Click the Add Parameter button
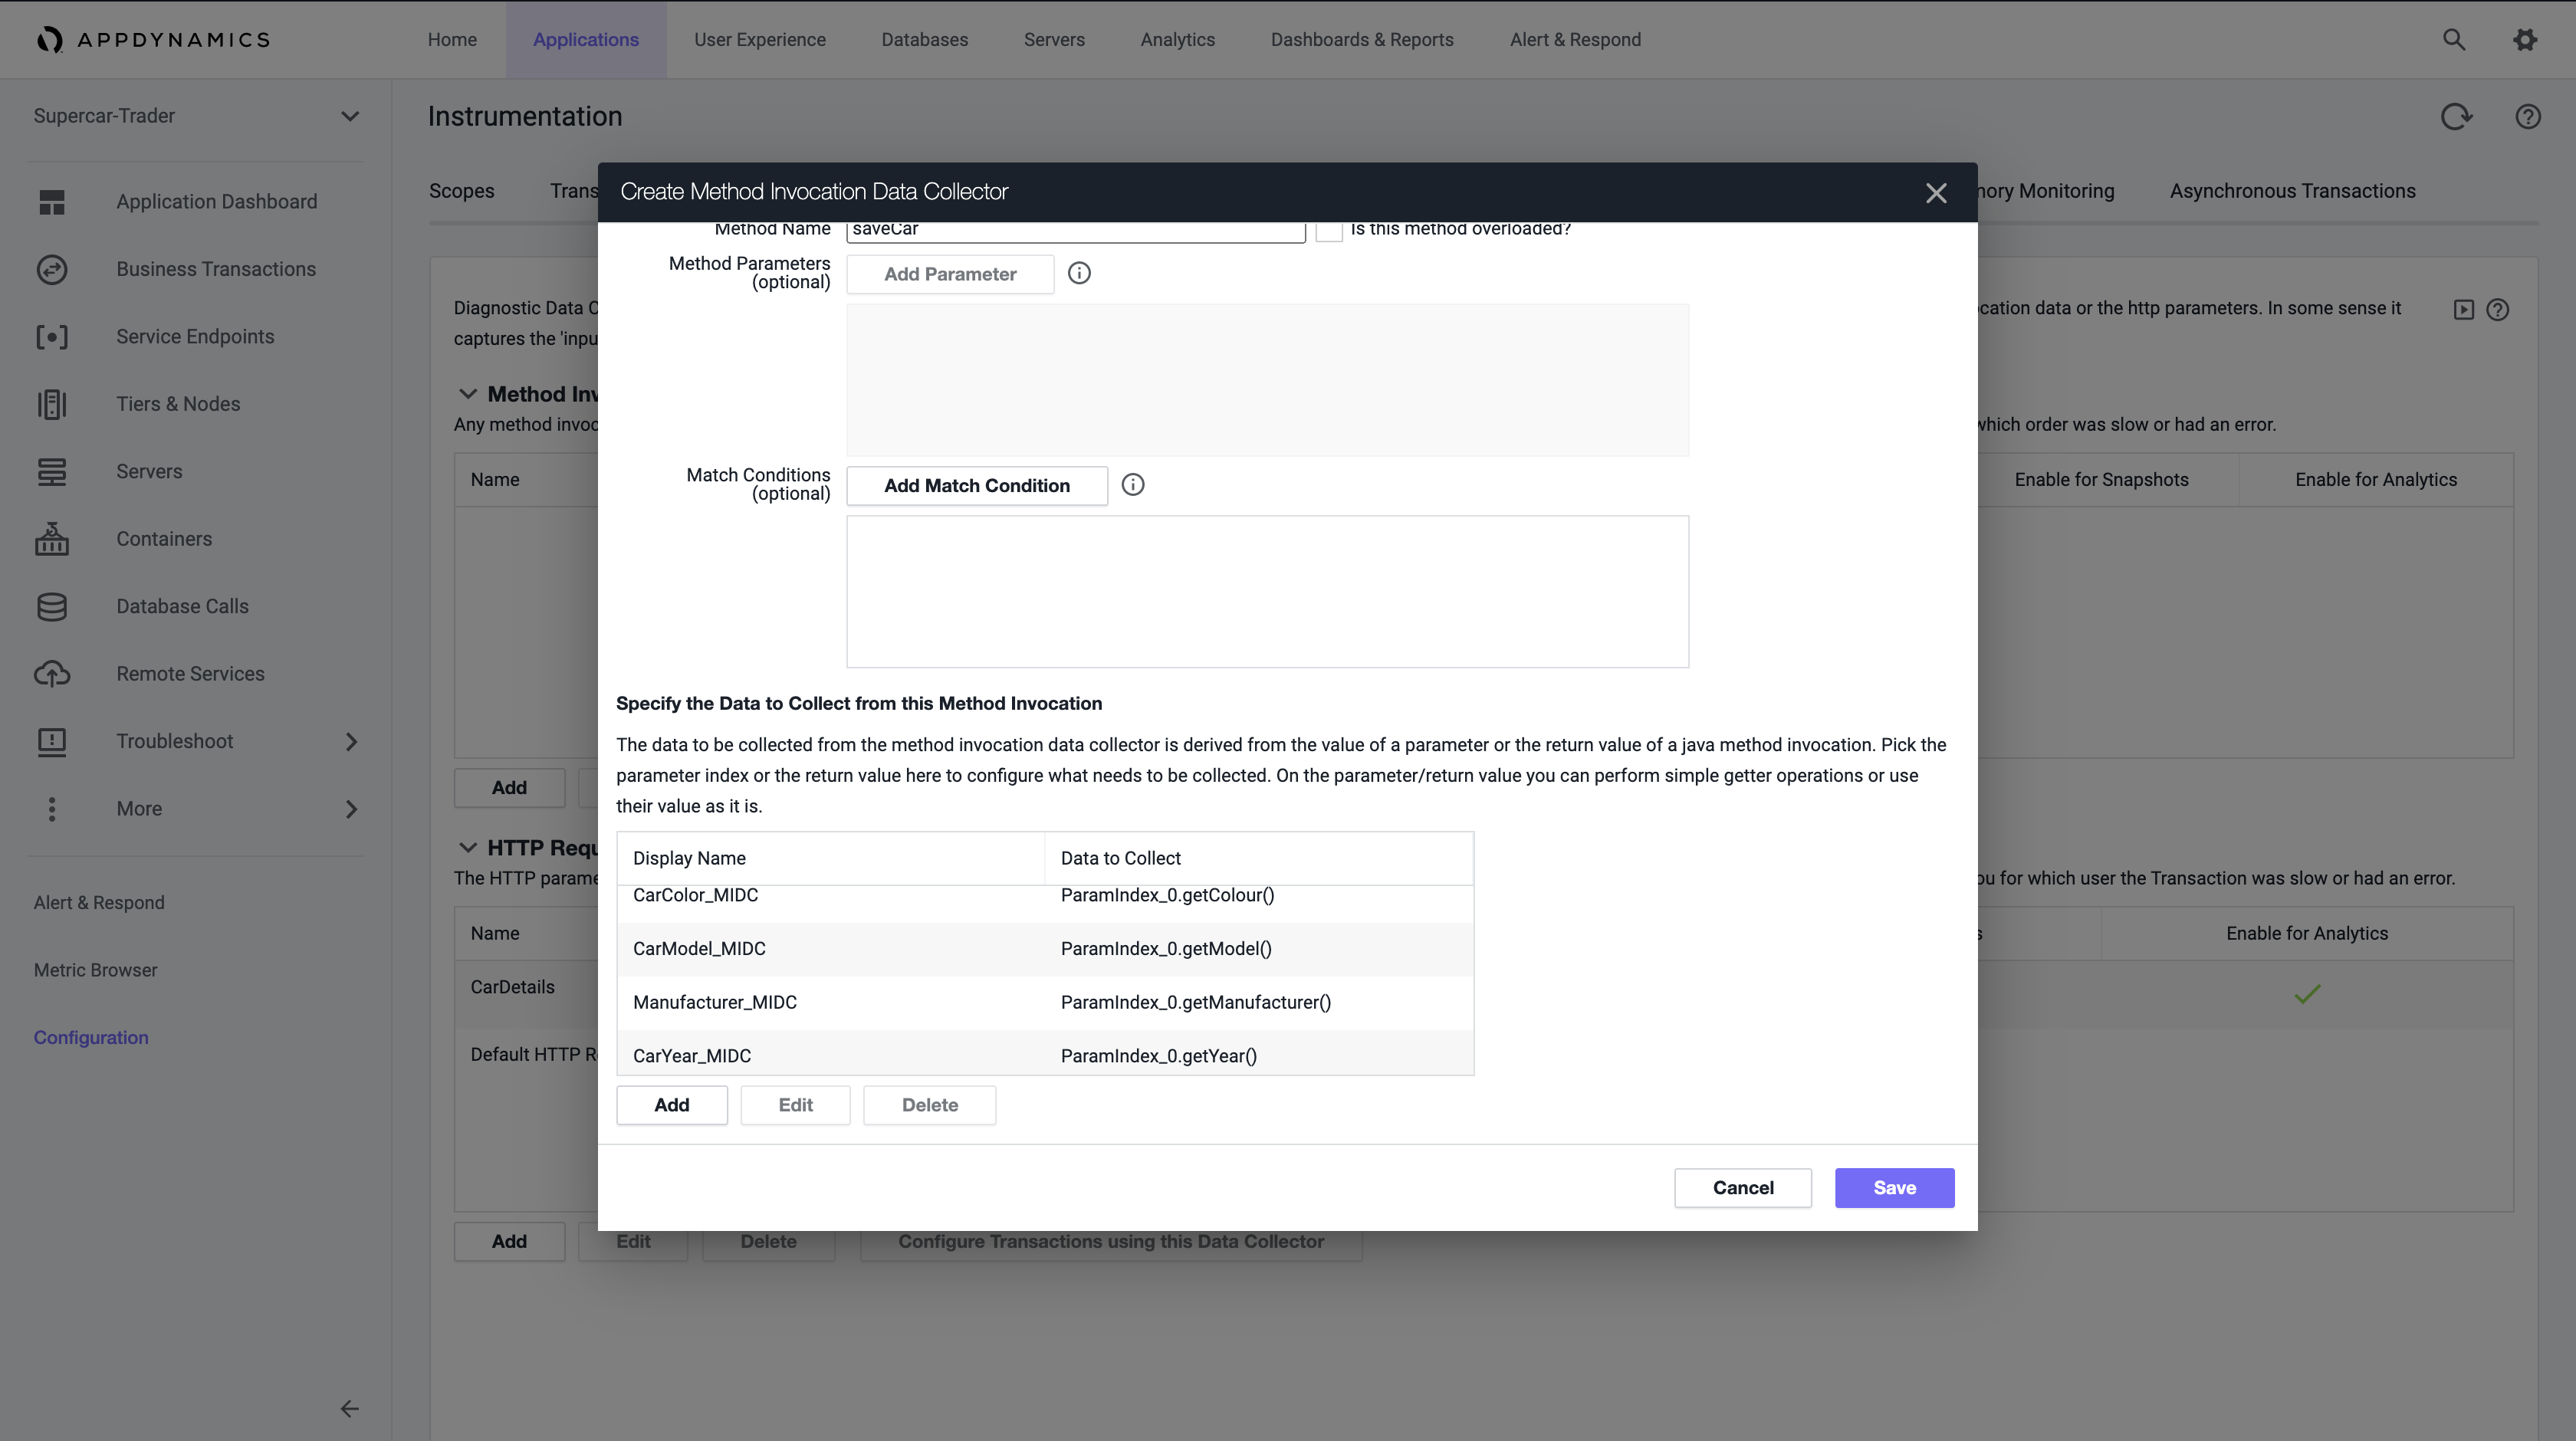Image resolution: width=2576 pixels, height=1441 pixels. (950, 274)
